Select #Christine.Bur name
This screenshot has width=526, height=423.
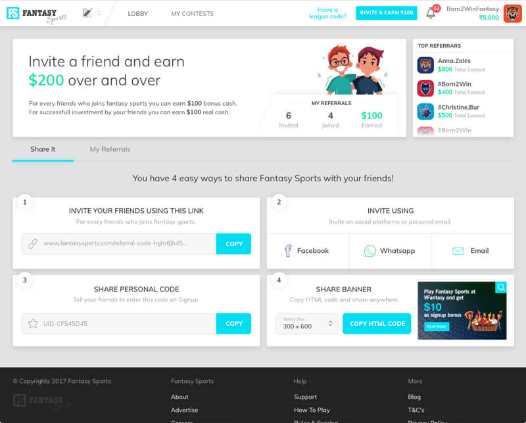(x=458, y=107)
